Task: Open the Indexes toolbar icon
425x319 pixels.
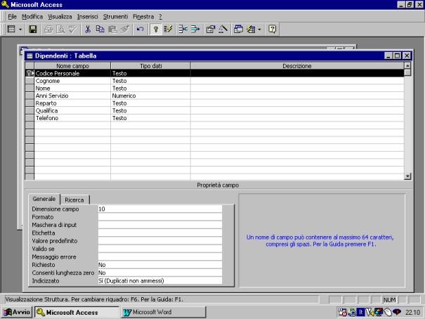Action: point(169,29)
